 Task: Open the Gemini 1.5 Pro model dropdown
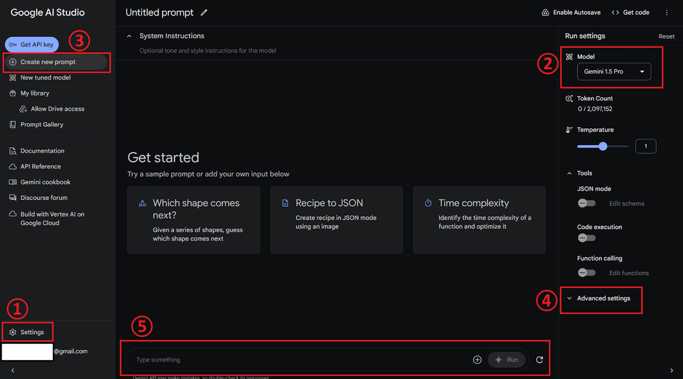pyautogui.click(x=614, y=72)
